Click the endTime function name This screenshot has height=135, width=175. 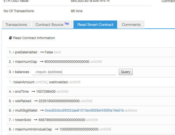22,92
